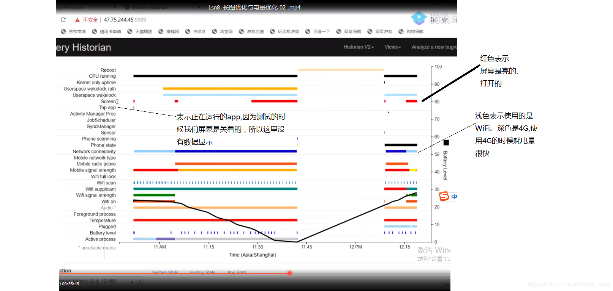
Task: Open the 淘宝网 bookmark
Action: point(222,31)
